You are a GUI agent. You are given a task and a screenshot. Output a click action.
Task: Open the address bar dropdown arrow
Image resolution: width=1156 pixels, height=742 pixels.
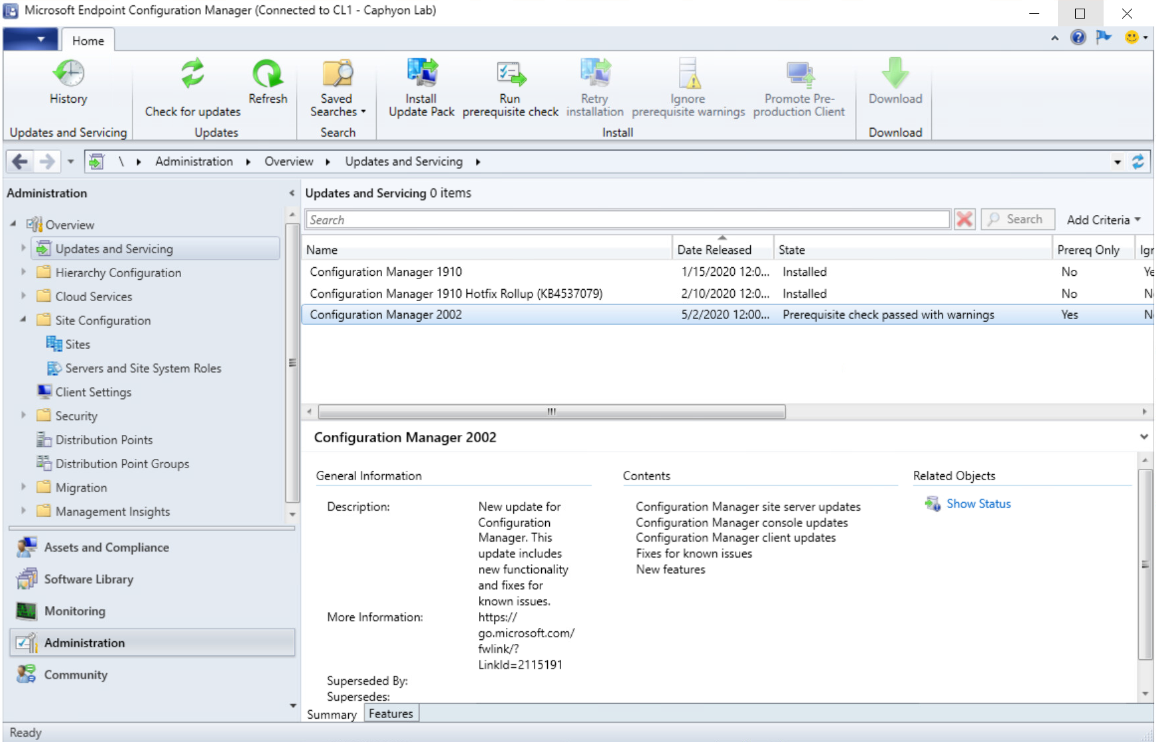click(1118, 162)
